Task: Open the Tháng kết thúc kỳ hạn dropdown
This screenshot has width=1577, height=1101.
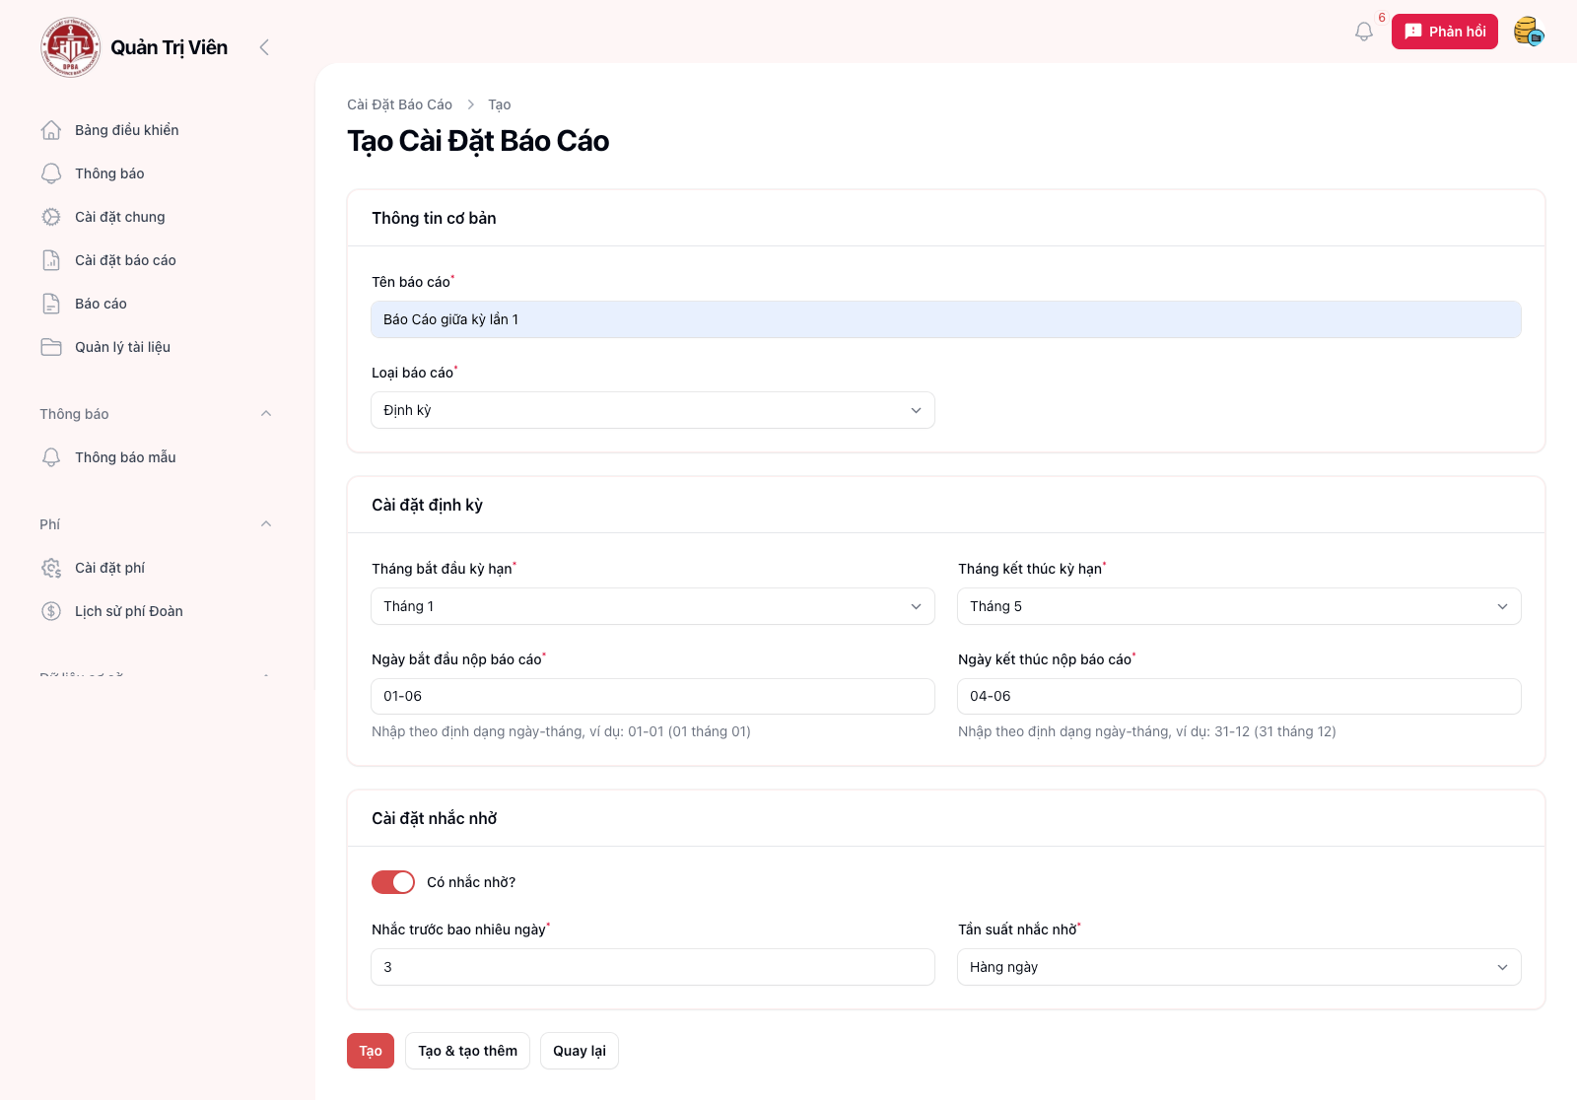Action: click(x=1238, y=606)
